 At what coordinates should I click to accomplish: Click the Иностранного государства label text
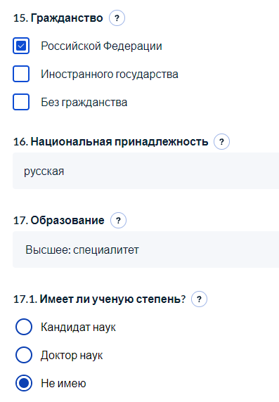pyautogui.click(x=110, y=74)
